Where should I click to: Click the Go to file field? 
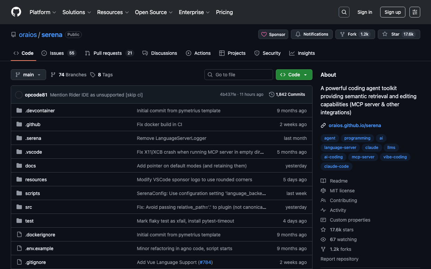pos(238,75)
